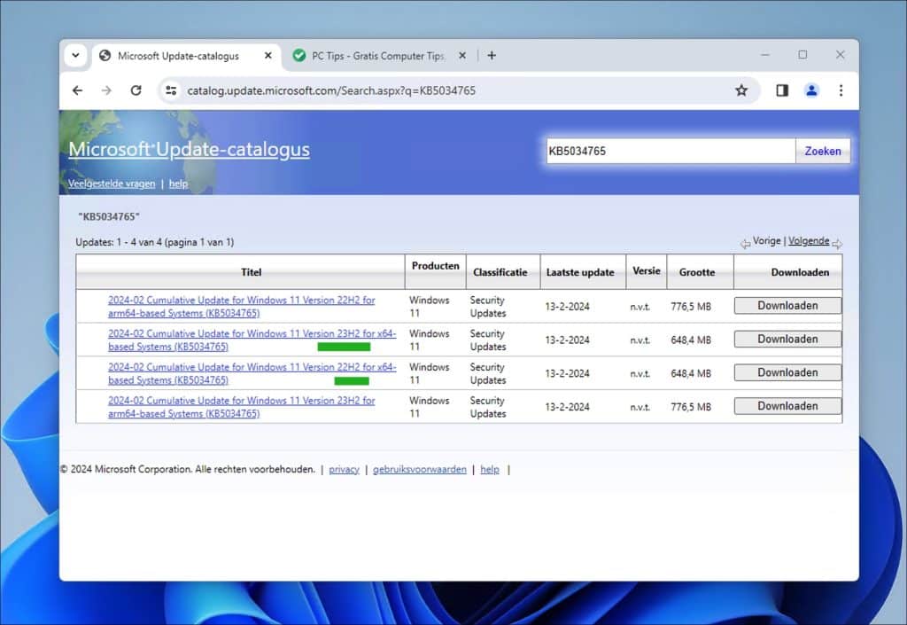Open a new browser tab
Screen dimensions: 907x625
pos(492,56)
